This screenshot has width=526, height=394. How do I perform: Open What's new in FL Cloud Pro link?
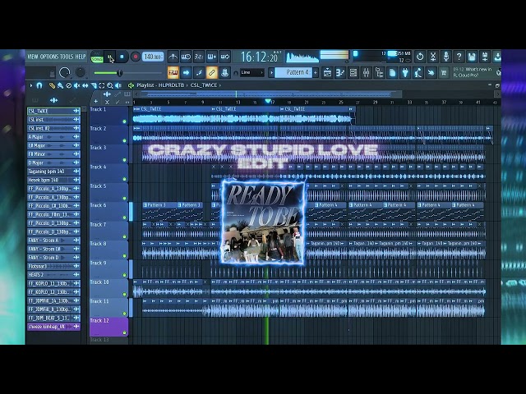[x=473, y=72]
